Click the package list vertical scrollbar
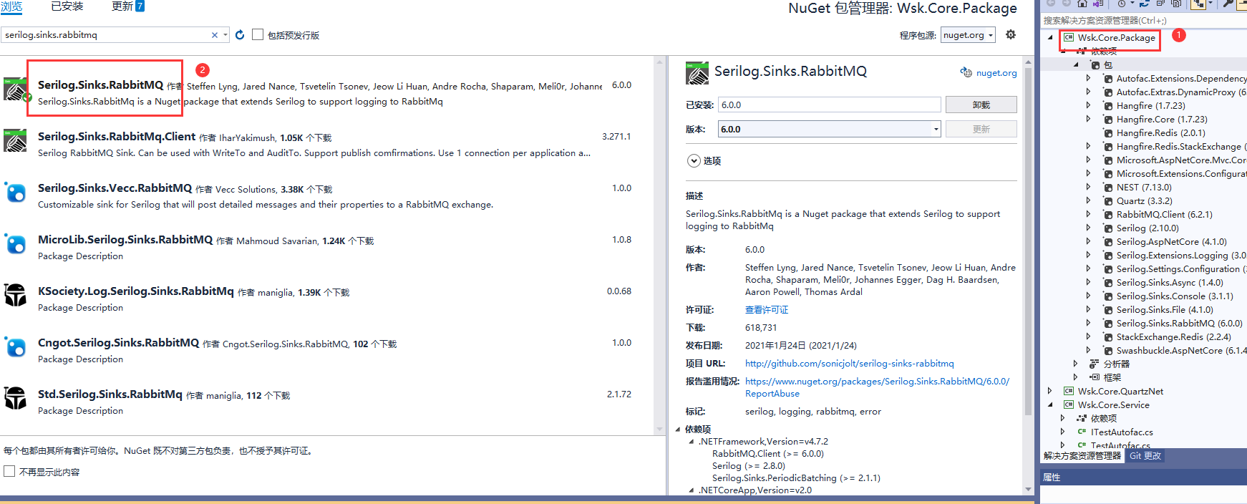The width and height of the screenshot is (1247, 504). (x=659, y=246)
